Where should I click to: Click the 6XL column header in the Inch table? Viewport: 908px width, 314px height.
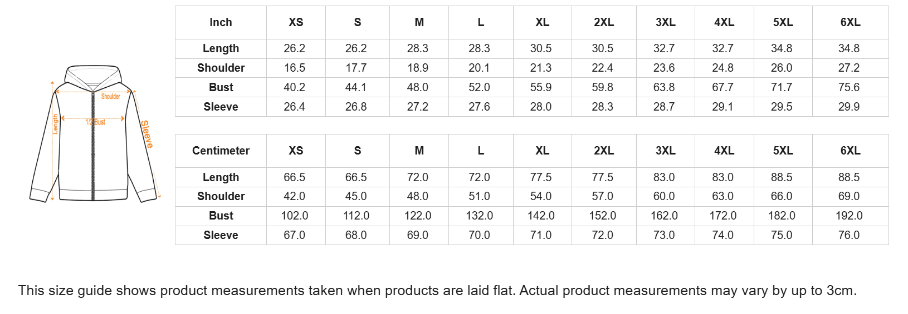[850, 22]
